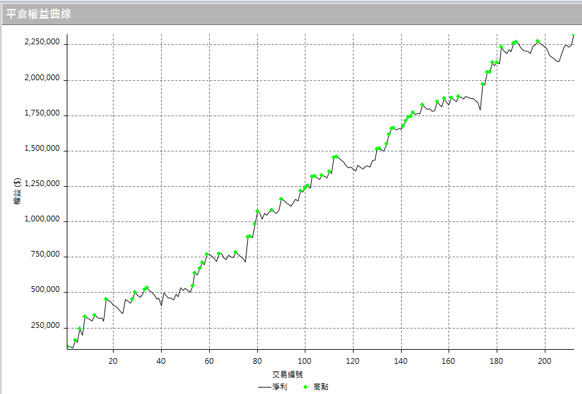Image resolution: width=582 pixels, height=394 pixels.
Task: Click the 120 tick on the trade-number axis
Action: tap(353, 361)
